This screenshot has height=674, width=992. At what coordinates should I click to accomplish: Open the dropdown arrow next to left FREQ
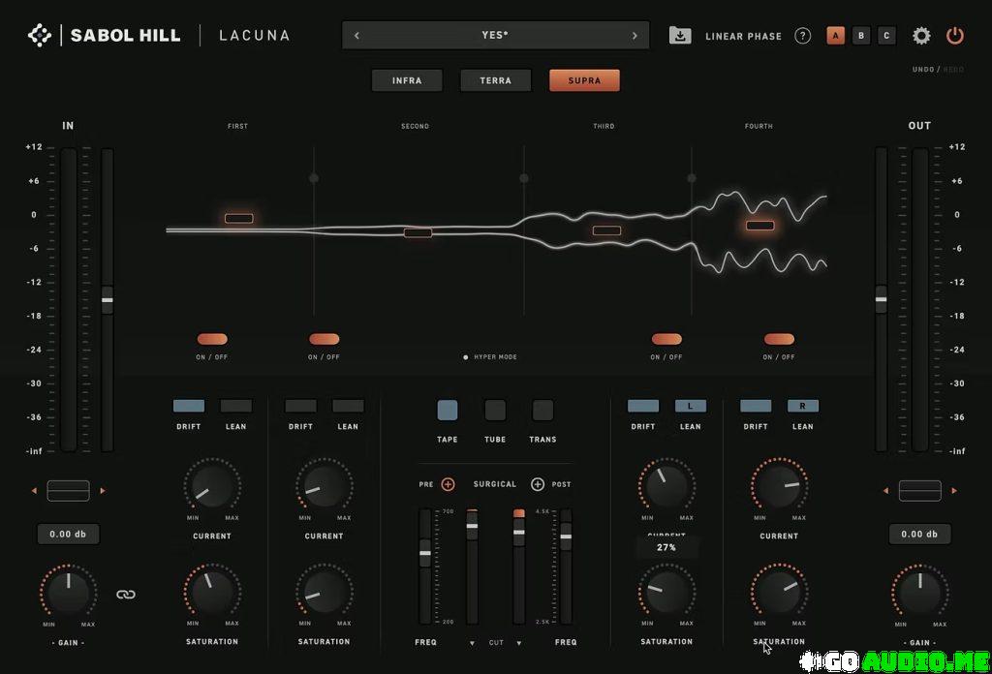(x=472, y=643)
